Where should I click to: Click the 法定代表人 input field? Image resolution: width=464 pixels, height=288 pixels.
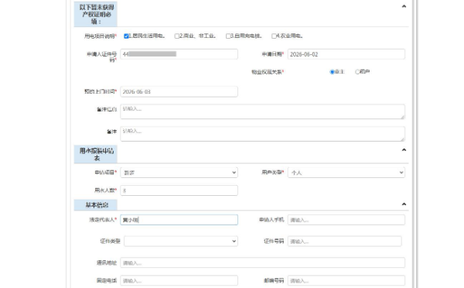pos(179,220)
